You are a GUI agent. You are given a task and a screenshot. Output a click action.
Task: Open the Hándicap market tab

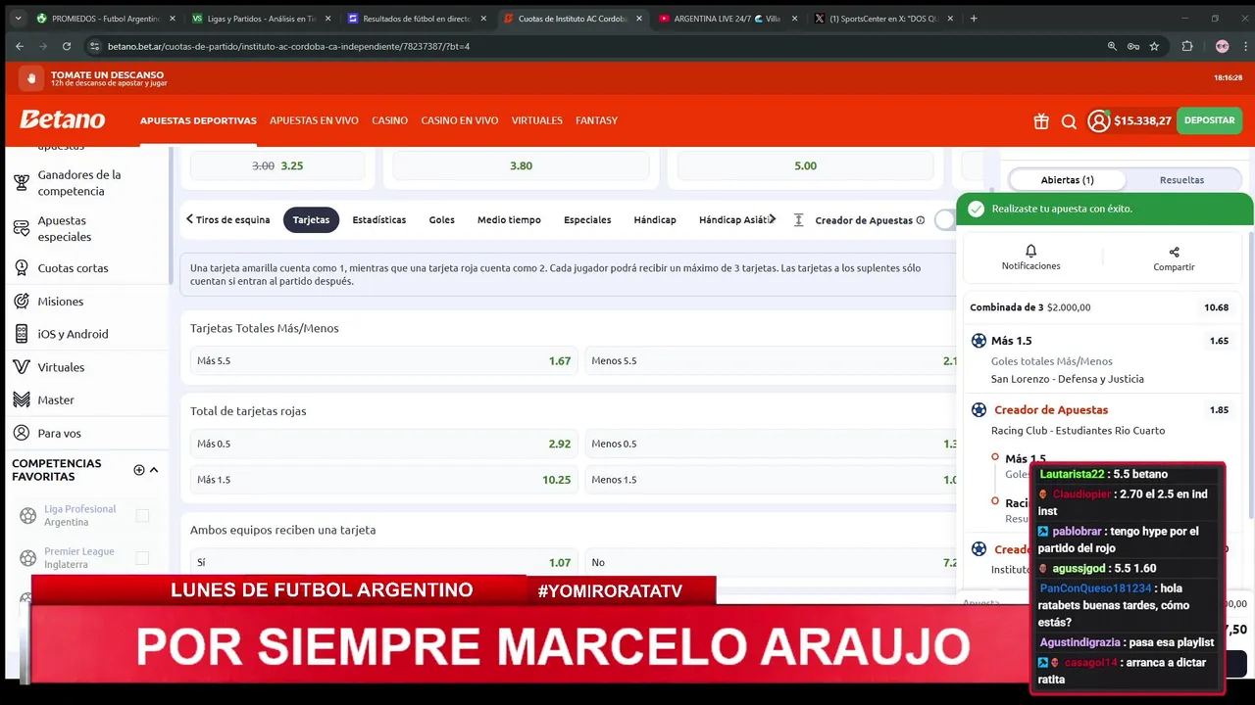tap(655, 220)
